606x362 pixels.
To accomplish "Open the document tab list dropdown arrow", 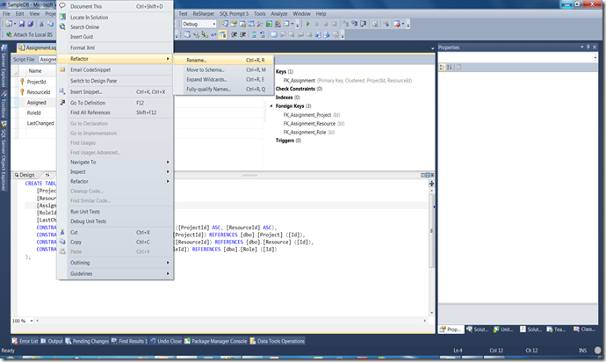I will (x=432, y=48).
